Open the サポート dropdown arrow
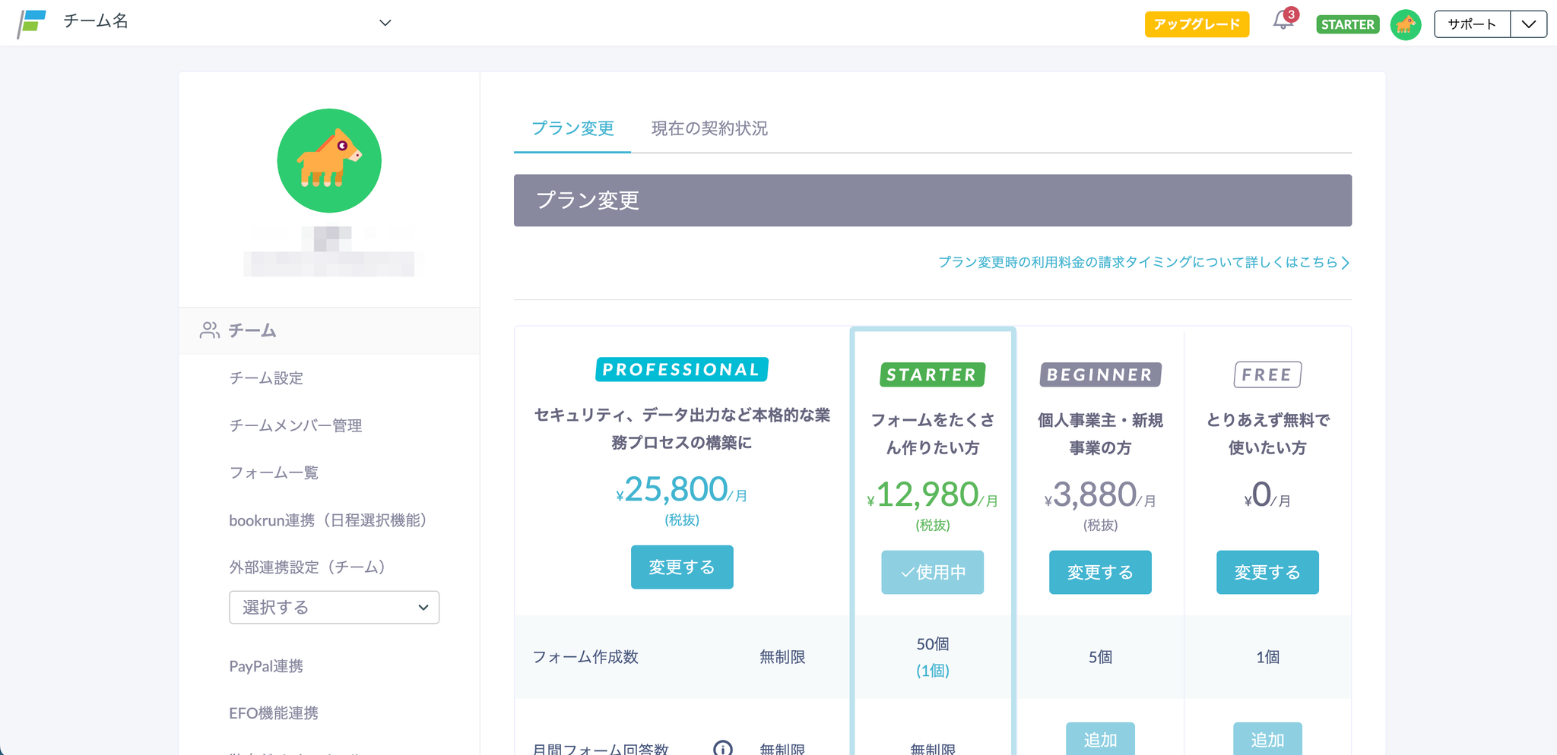The width and height of the screenshot is (1557, 755). [1528, 24]
